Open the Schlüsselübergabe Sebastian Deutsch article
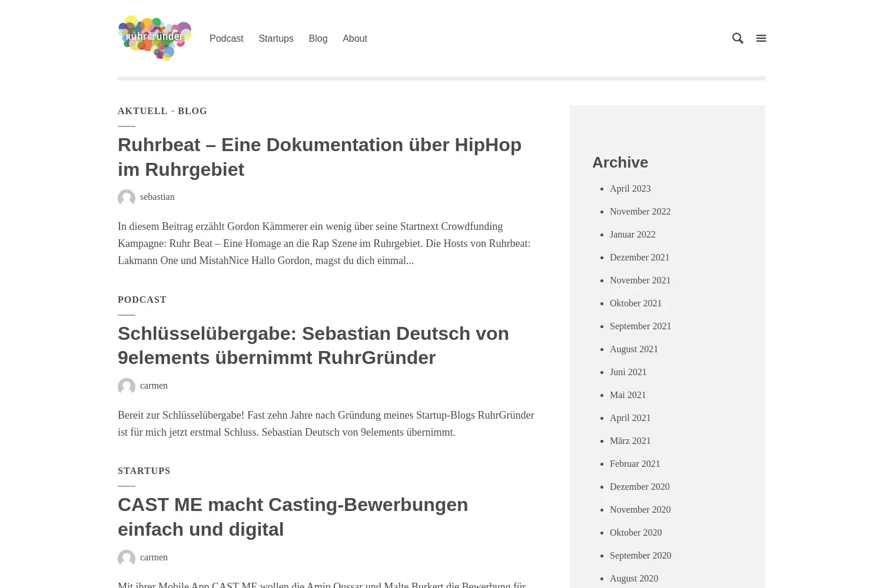This screenshot has height=588, width=883. (313, 346)
